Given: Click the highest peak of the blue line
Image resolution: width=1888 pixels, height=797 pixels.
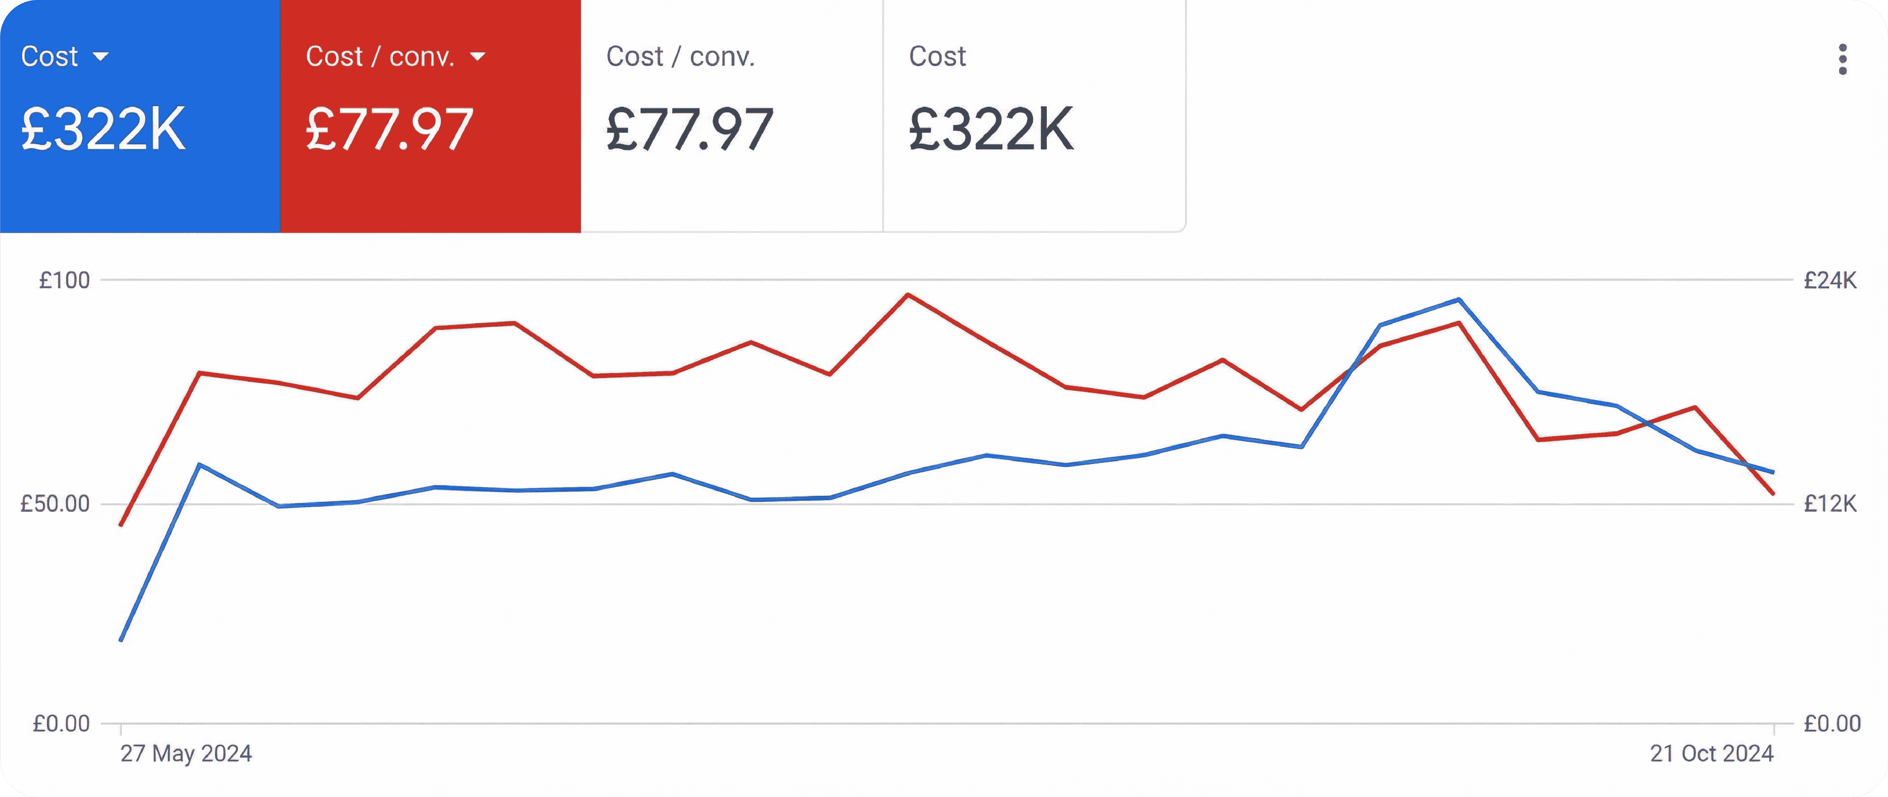Looking at the screenshot, I should 1459,299.
